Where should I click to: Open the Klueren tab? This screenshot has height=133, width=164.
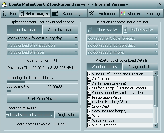(x=131, y=14)
